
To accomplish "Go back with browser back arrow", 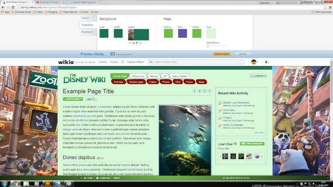I will pos(3,7).
